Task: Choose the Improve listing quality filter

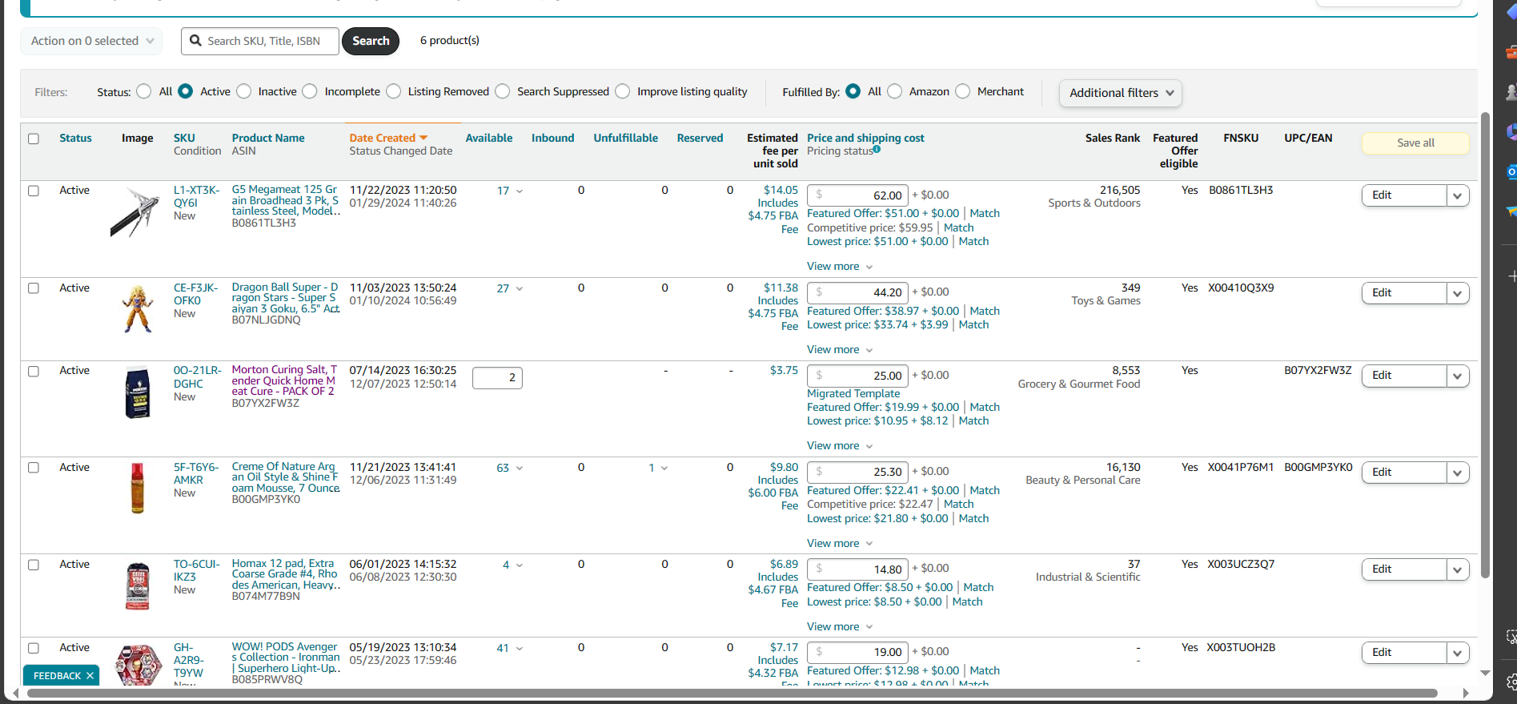Action: coord(623,91)
